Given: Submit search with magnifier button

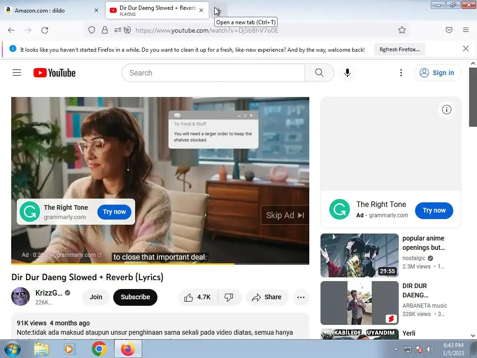Looking at the screenshot, I should 320,73.
